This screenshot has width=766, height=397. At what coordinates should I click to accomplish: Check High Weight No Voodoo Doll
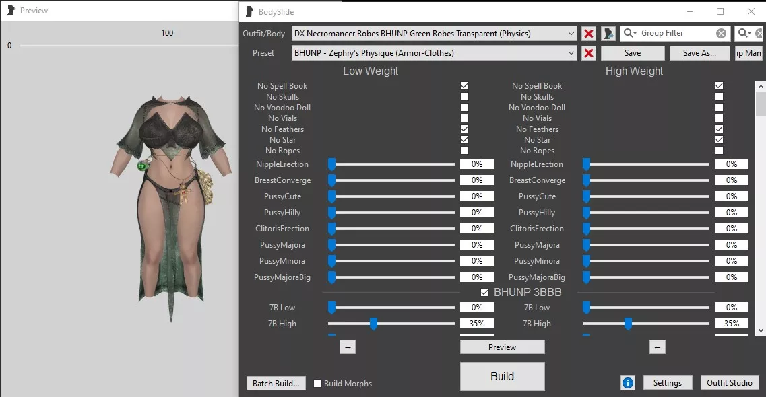pyautogui.click(x=719, y=107)
